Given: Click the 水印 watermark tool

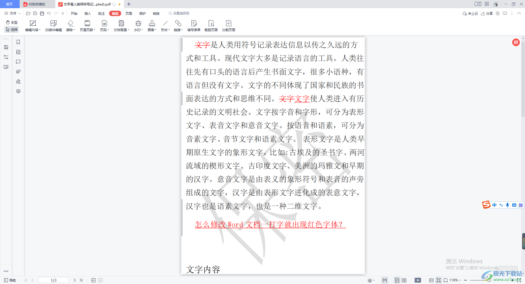Looking at the screenshot, I should click(x=138, y=26).
